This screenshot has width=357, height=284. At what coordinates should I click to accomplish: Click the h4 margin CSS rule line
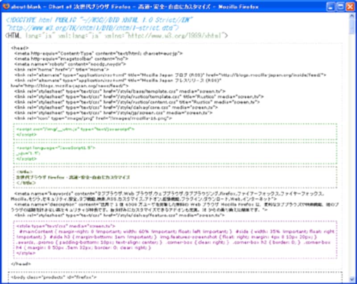click(x=83, y=248)
